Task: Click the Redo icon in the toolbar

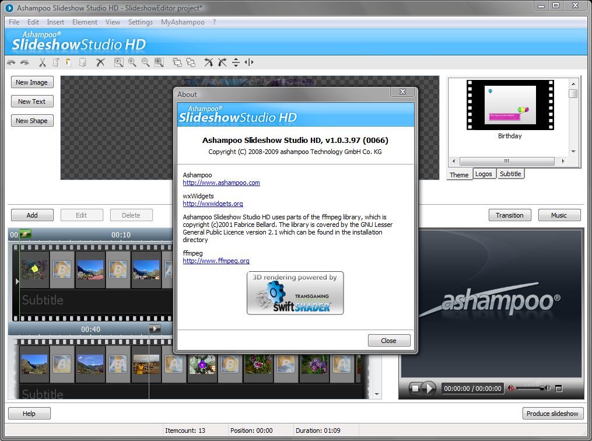Action: (x=23, y=62)
